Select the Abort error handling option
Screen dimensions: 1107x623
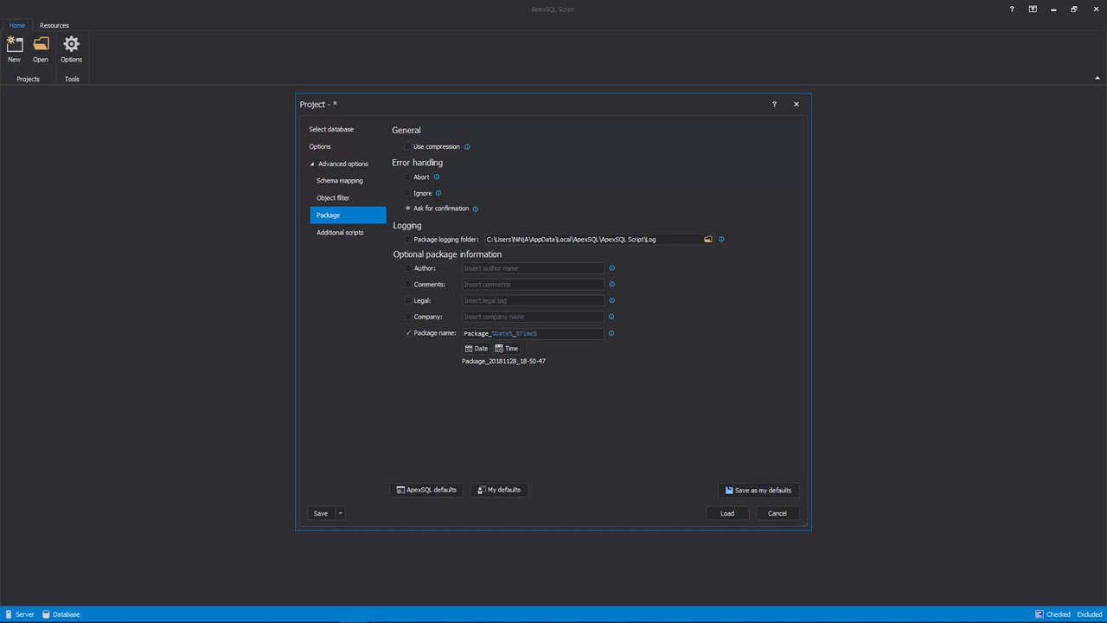pyautogui.click(x=408, y=177)
